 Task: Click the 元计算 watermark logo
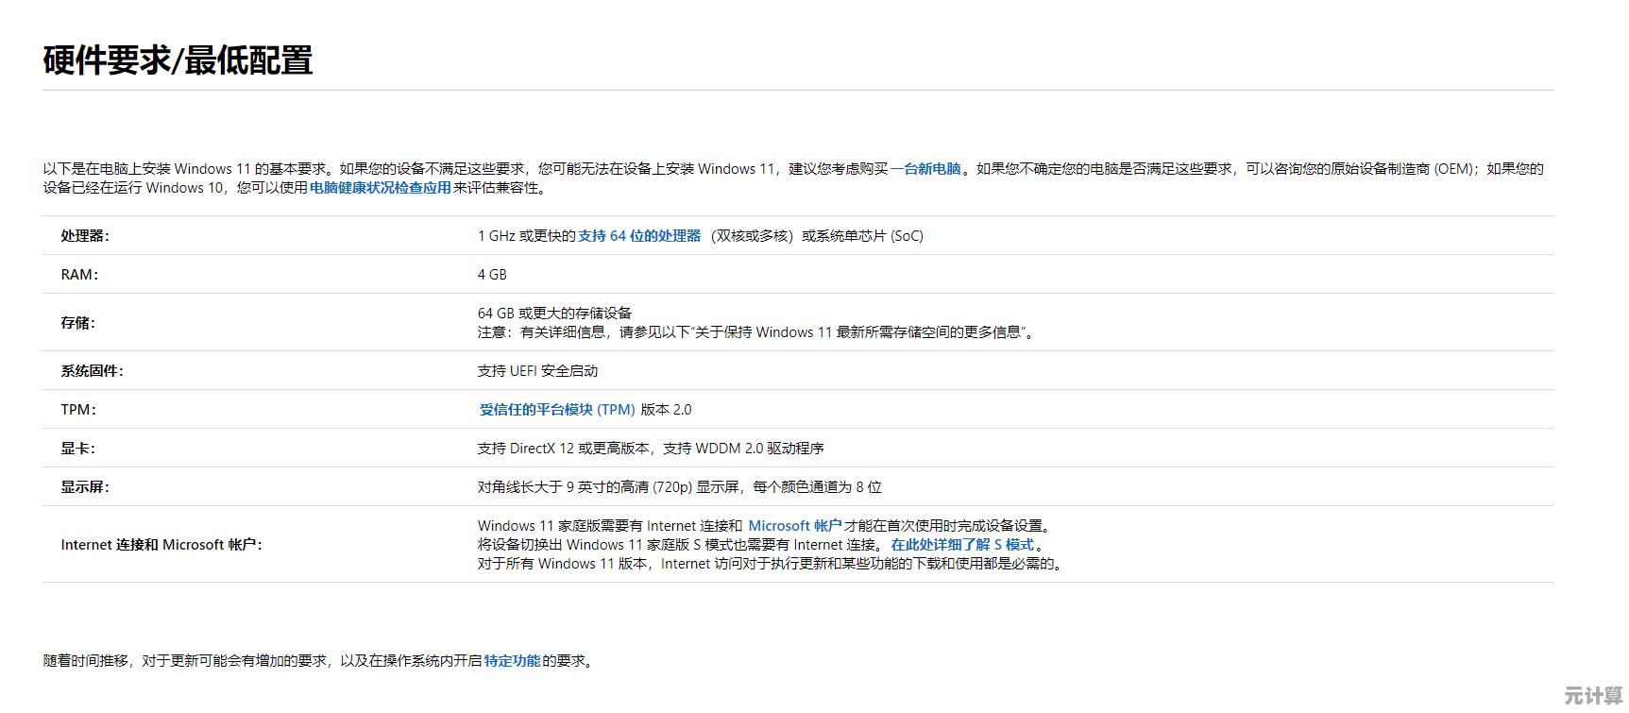(1593, 696)
